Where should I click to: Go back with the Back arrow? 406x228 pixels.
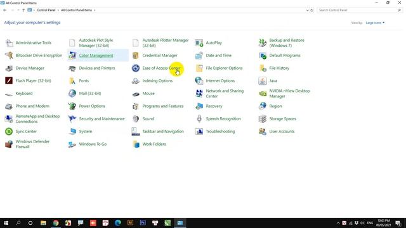tap(5, 10)
